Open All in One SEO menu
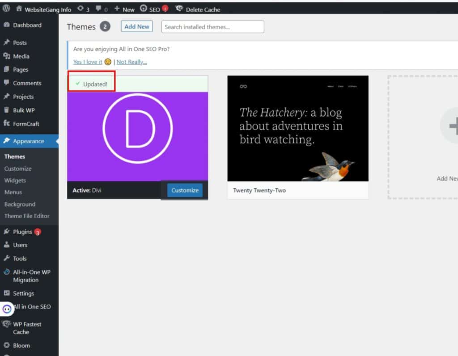The height and width of the screenshot is (356, 458). 32,307
